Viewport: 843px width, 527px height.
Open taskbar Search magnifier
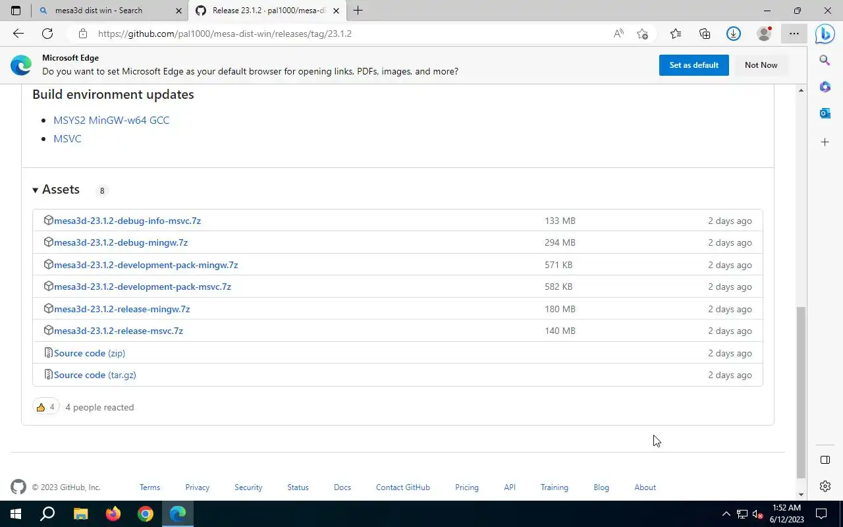point(47,514)
